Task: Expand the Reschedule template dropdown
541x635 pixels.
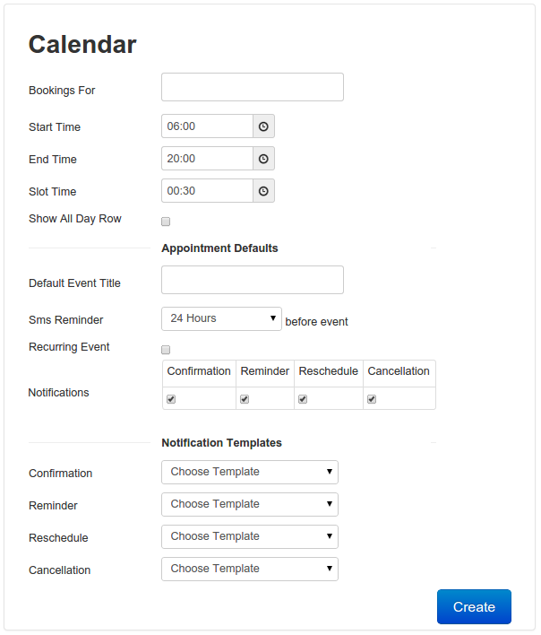Action: click(250, 536)
